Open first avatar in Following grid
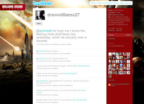Image resolution: width=144 pixels, height=104 pixels. 110,54
